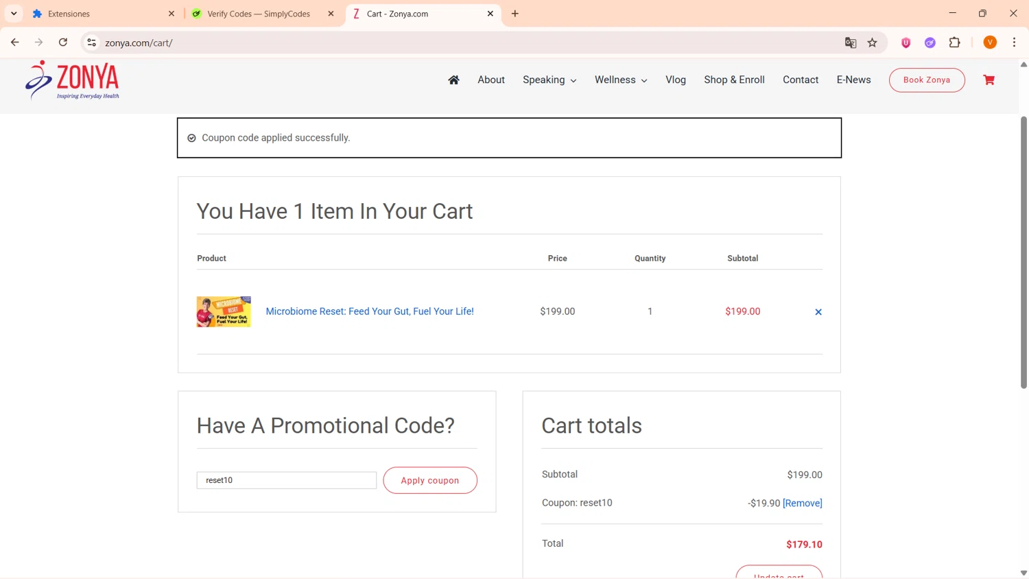The image size is (1029, 579).
Task: Focus the promotional code input field
Action: (x=287, y=480)
